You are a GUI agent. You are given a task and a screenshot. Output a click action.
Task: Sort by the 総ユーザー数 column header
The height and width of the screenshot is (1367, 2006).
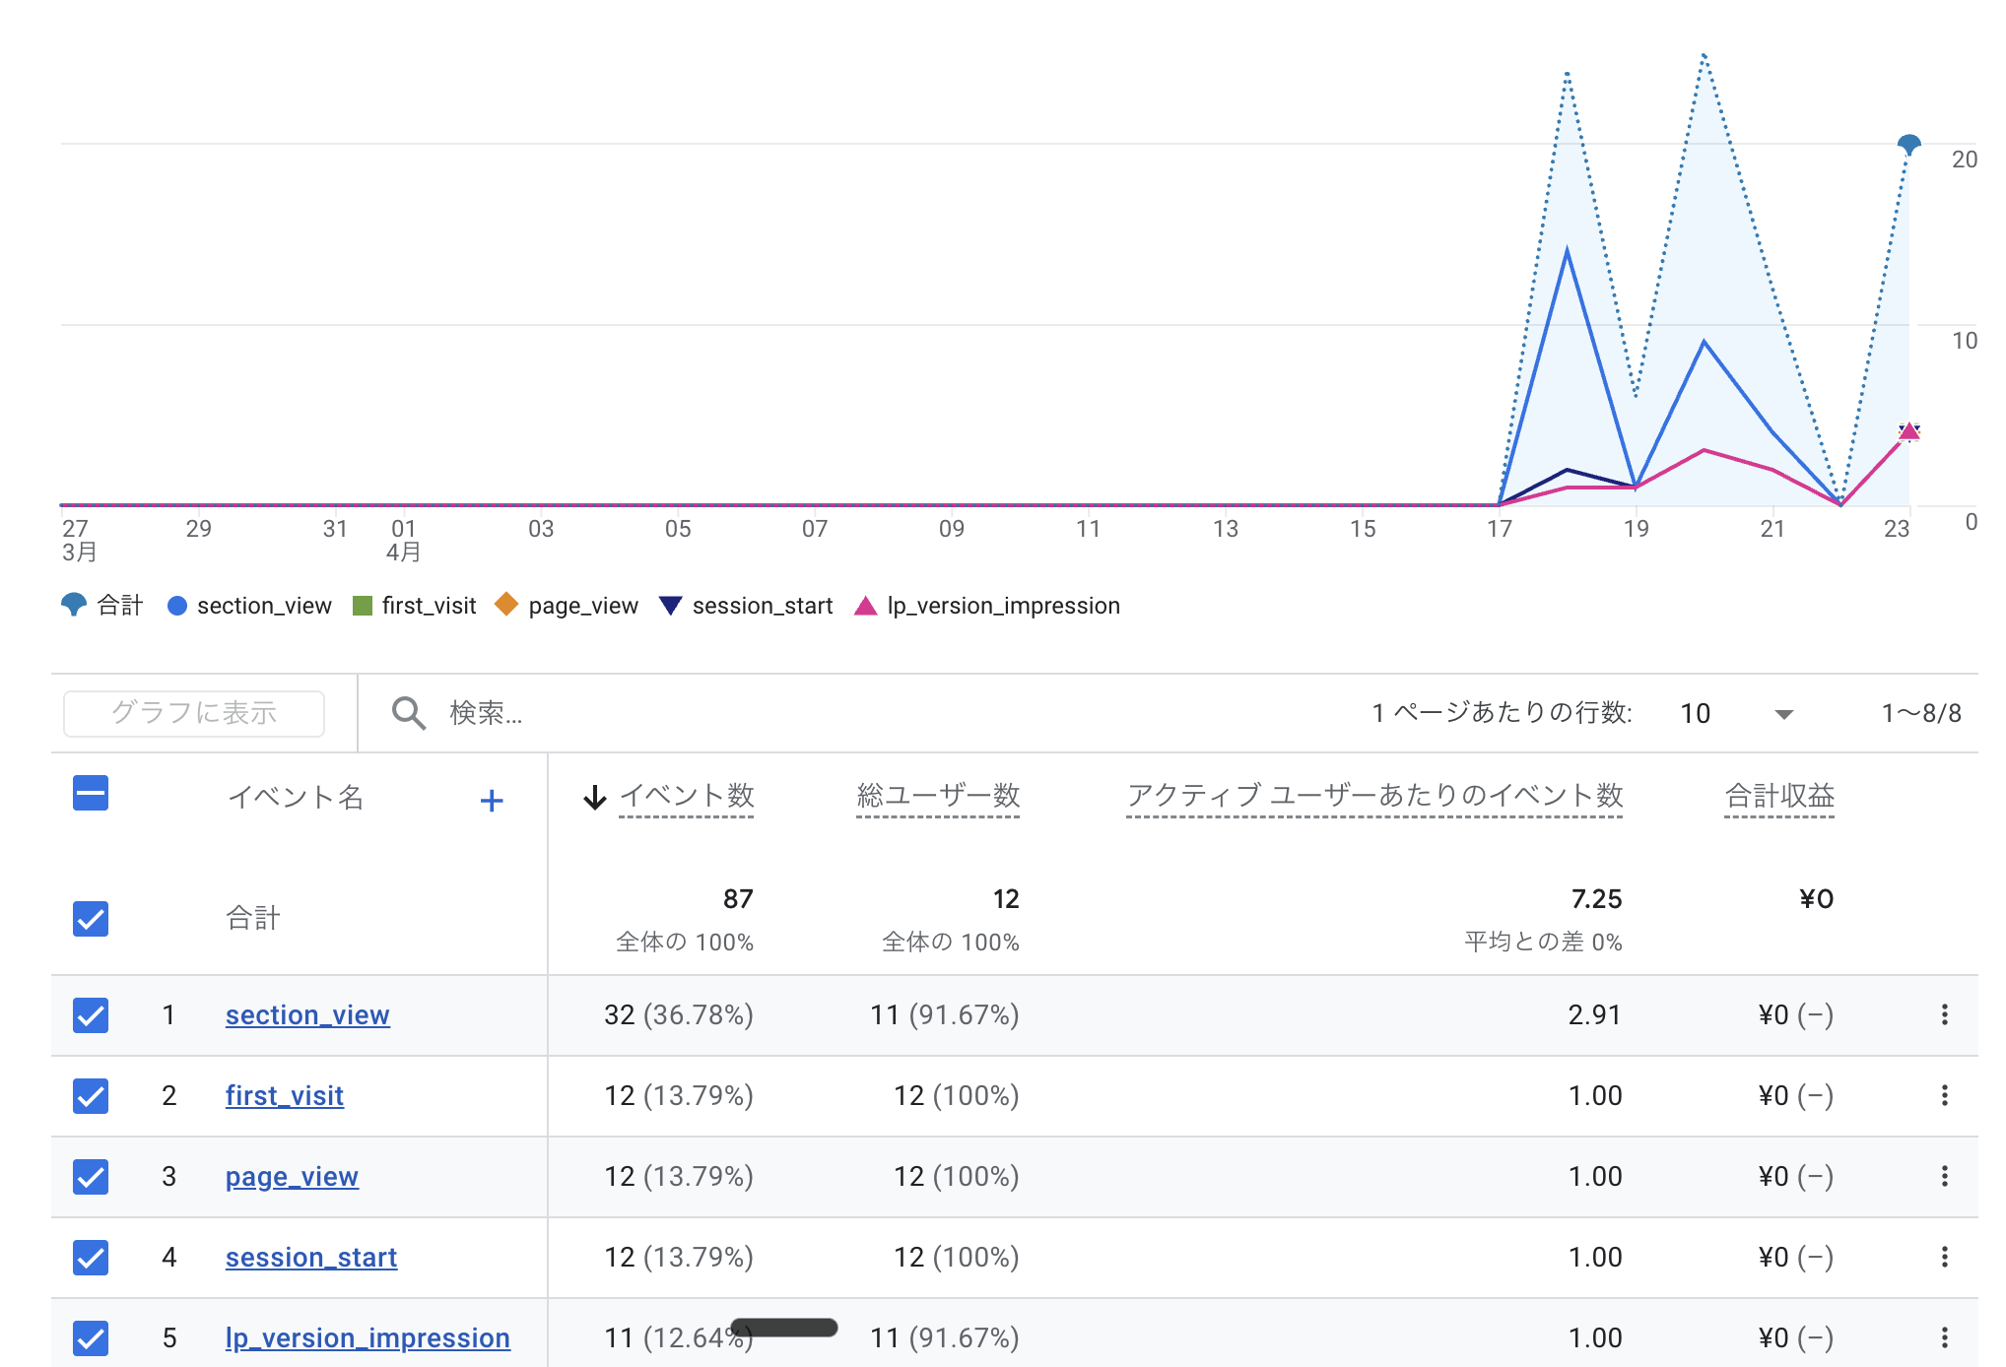coord(937,796)
